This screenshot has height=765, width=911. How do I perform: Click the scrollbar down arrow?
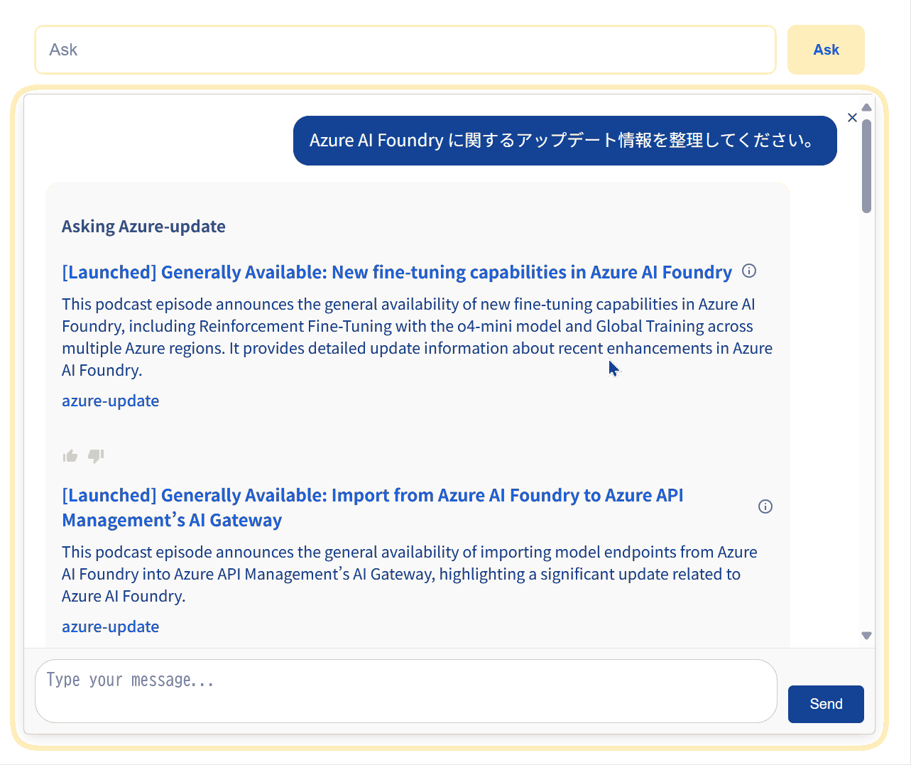pos(866,636)
